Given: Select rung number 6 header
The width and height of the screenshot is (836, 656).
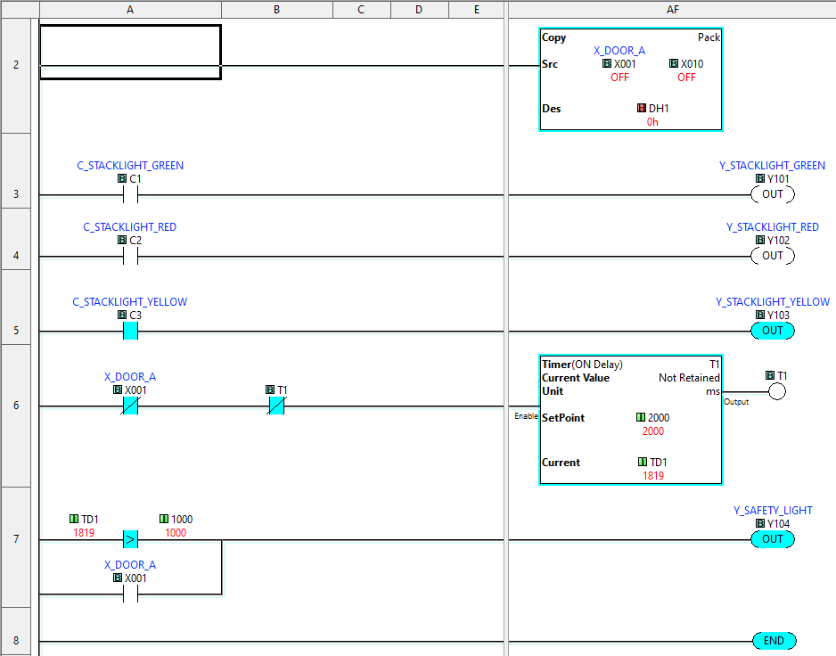Looking at the screenshot, I should (x=16, y=415).
